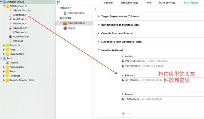Click the OSUtilsFirstLib project document icon under PROJECT

click(65, 13)
